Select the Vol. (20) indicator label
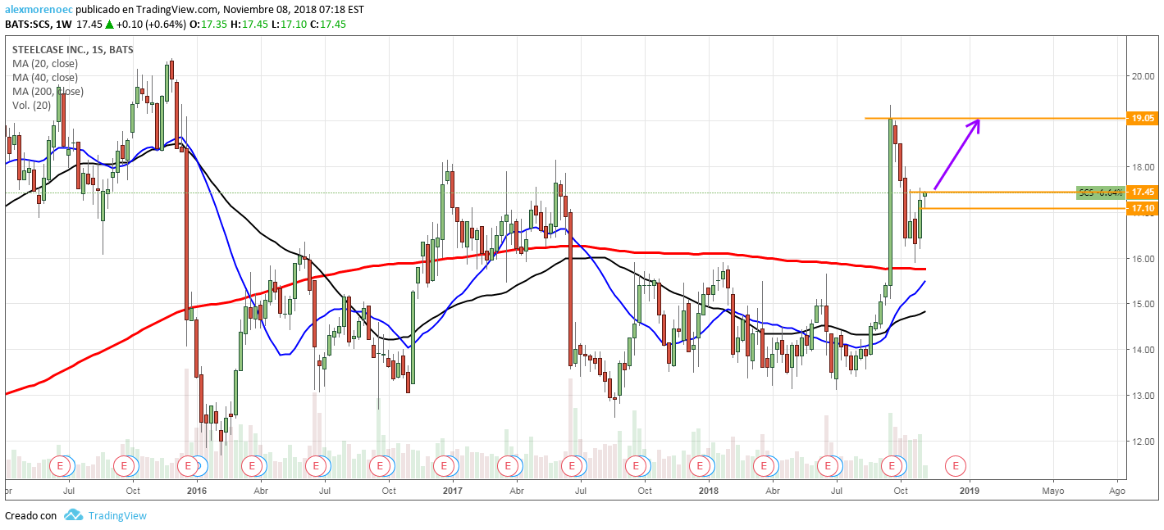1164x530 pixels. point(31,106)
